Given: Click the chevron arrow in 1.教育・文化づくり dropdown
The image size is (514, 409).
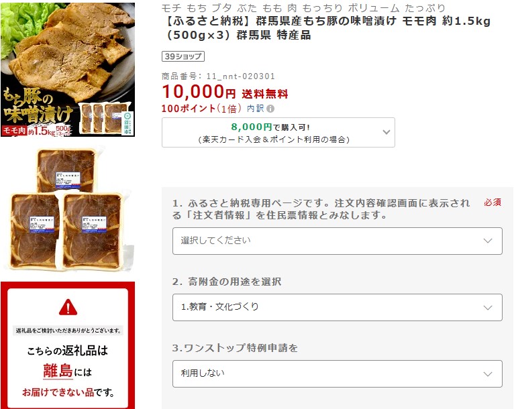Looking at the screenshot, I should [488, 308].
